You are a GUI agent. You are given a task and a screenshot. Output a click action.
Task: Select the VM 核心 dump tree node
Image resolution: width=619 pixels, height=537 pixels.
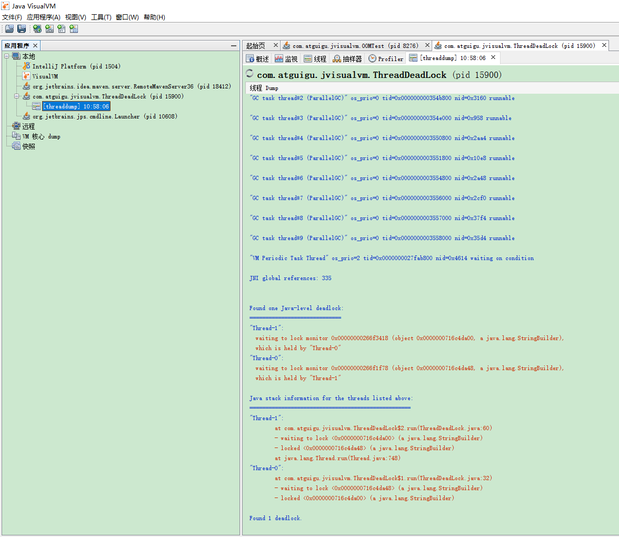pyautogui.click(x=42, y=136)
